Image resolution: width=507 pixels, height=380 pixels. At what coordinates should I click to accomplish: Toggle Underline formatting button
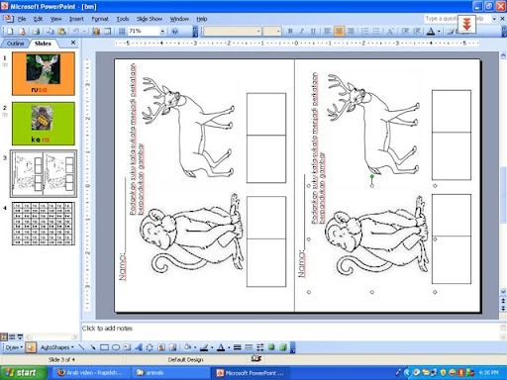tap(313, 31)
